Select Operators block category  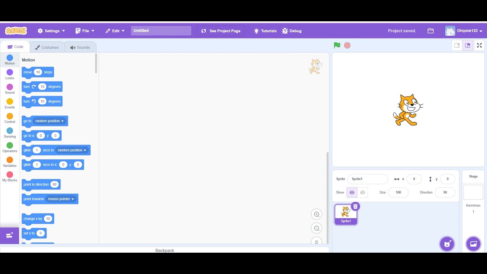[x=10, y=147]
